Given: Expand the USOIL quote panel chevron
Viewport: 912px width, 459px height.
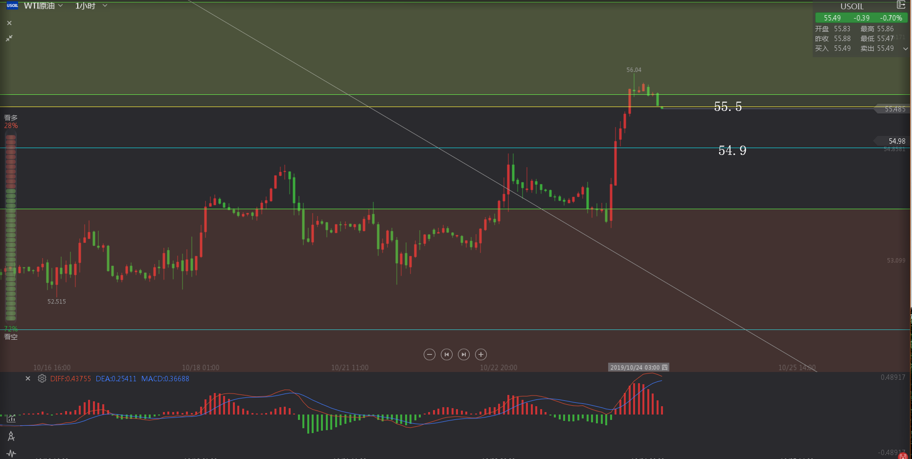Looking at the screenshot, I should tap(905, 48).
